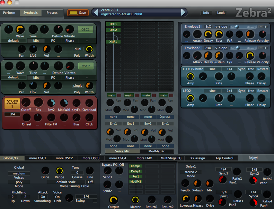The width and height of the screenshot is (274, 209).
Task: Open the Presets tab
Action: (52, 13)
